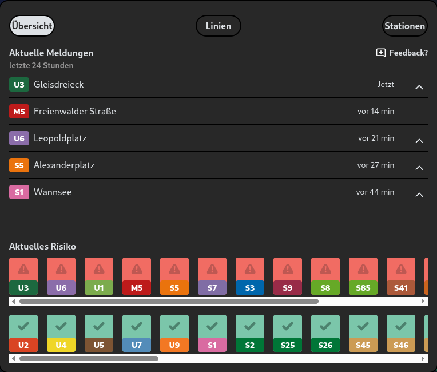
Task: Click the warning-lines scrollbar thumb
Action: 169,301
